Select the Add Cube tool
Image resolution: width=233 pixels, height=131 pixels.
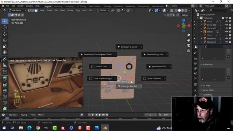point(5,72)
